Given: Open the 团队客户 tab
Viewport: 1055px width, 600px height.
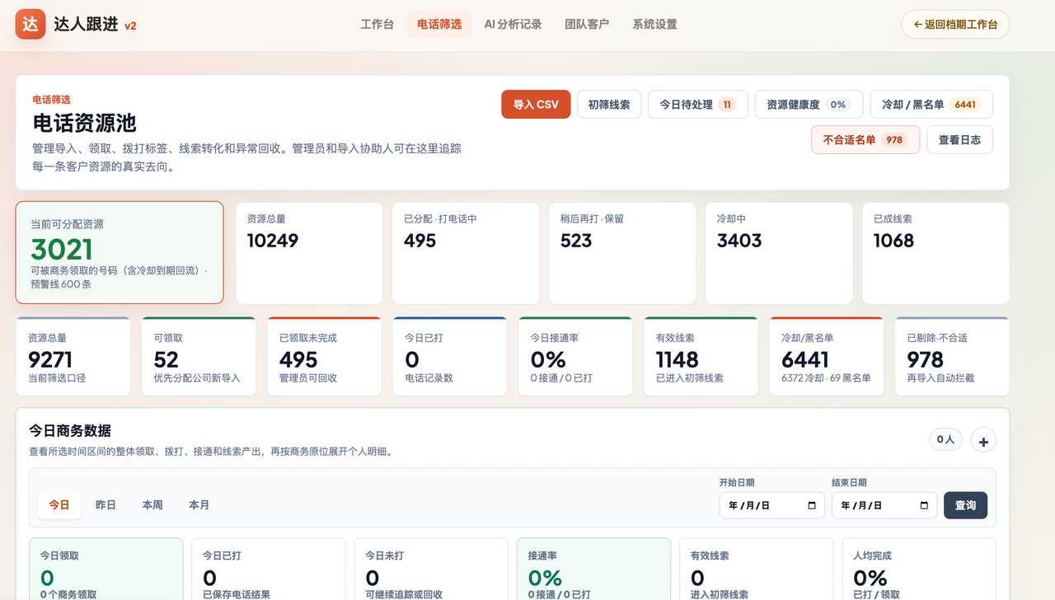Looking at the screenshot, I should point(587,24).
